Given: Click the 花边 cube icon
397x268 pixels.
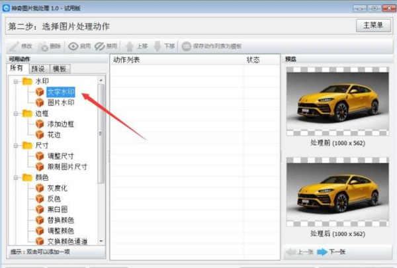Looking at the screenshot, I should point(40,135).
